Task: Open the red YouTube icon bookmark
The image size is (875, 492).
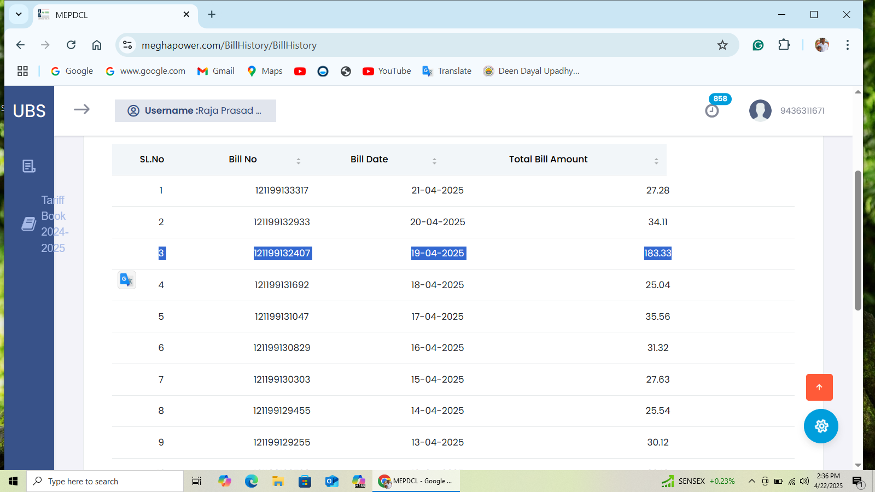Action: coord(300,71)
